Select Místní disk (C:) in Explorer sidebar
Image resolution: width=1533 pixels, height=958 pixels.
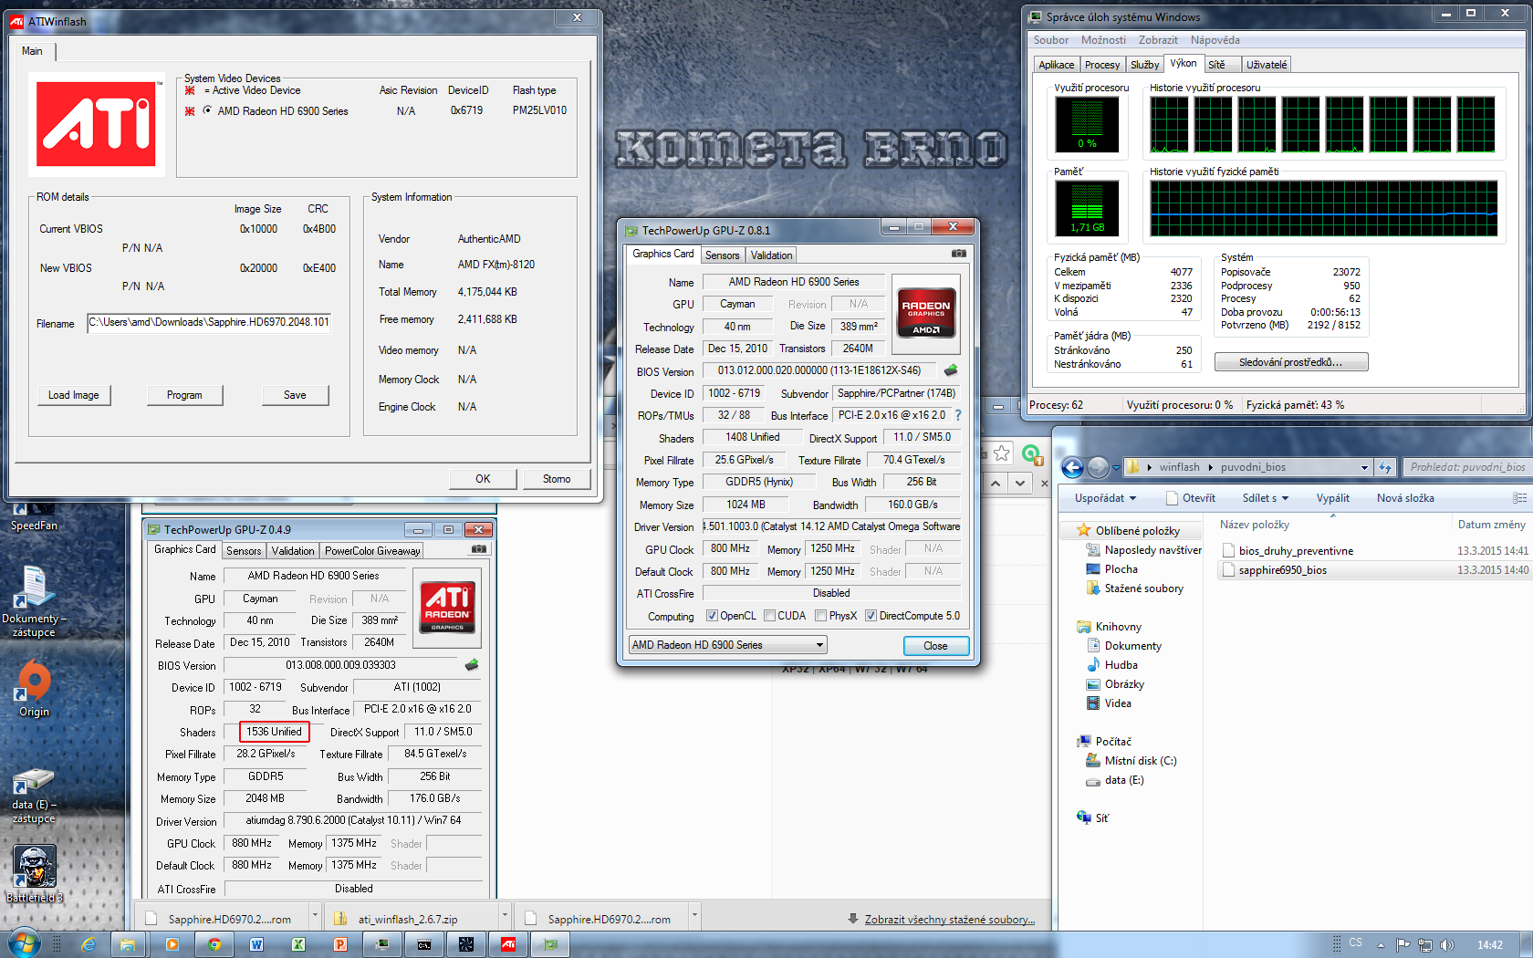pos(1140,761)
